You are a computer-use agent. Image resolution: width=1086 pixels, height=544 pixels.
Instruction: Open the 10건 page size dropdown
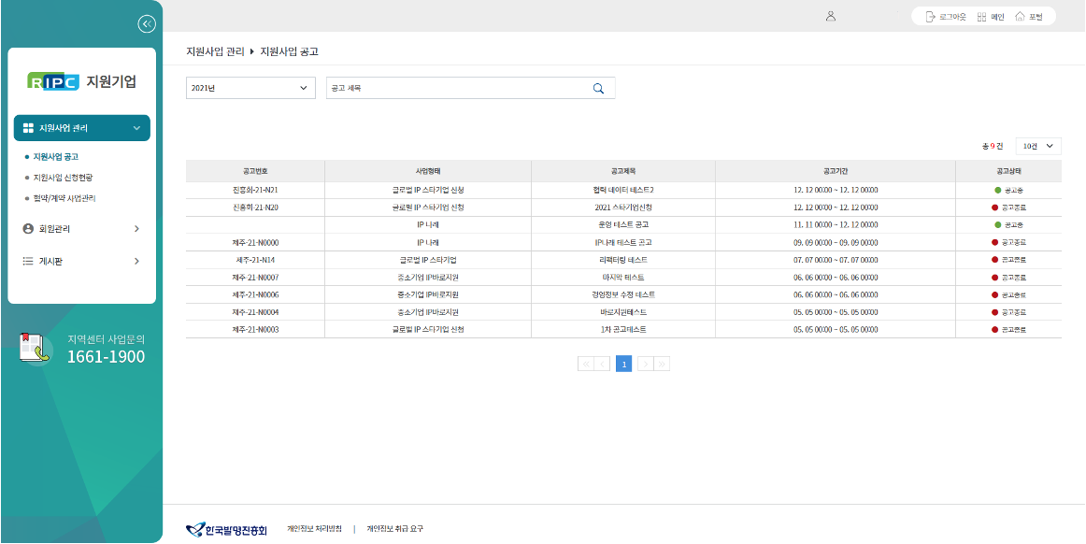coord(1037,146)
